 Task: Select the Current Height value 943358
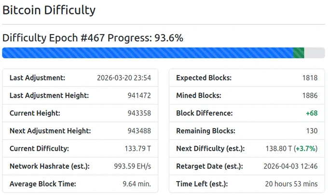click(x=139, y=113)
